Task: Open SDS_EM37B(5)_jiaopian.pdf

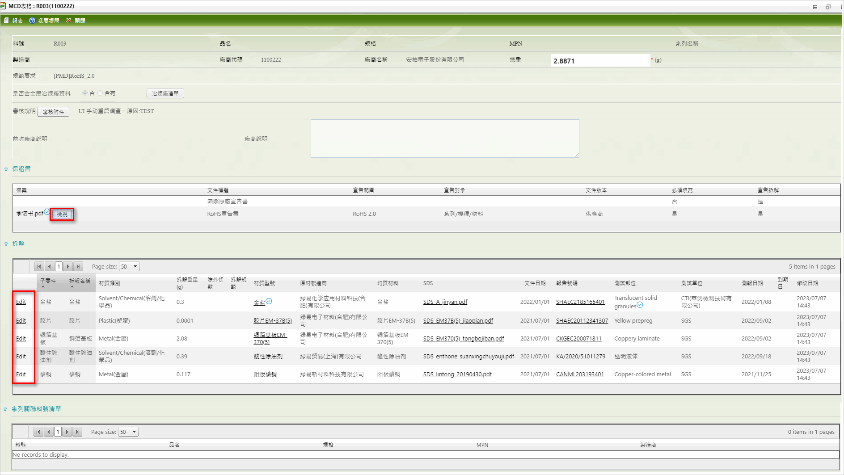Action: 458,321
